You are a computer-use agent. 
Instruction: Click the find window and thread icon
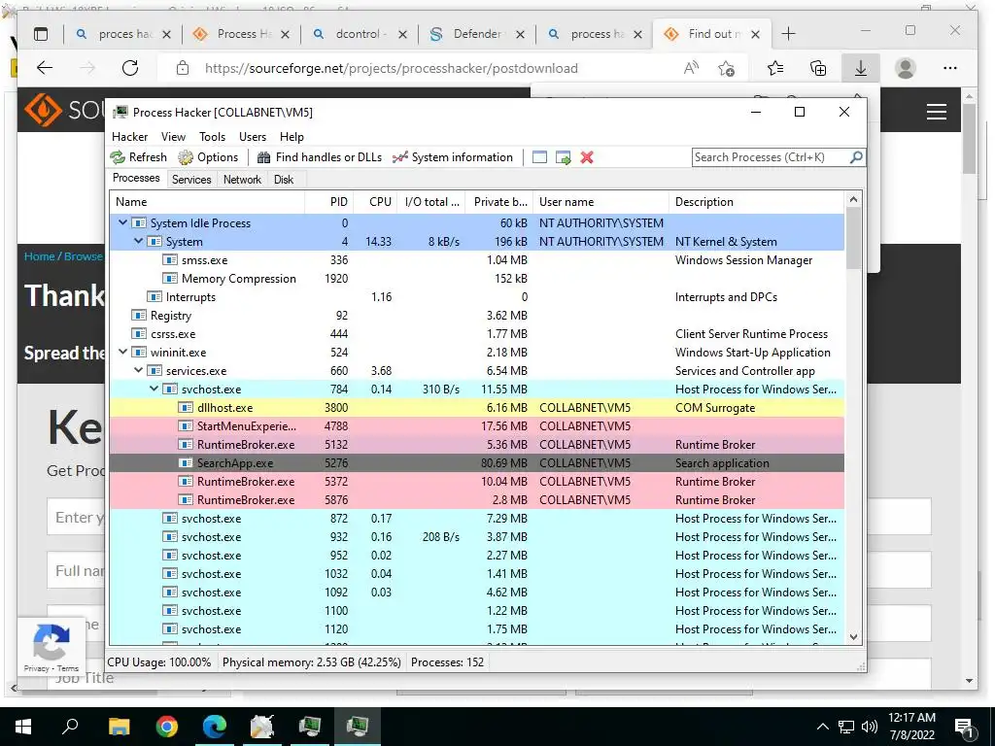563,157
